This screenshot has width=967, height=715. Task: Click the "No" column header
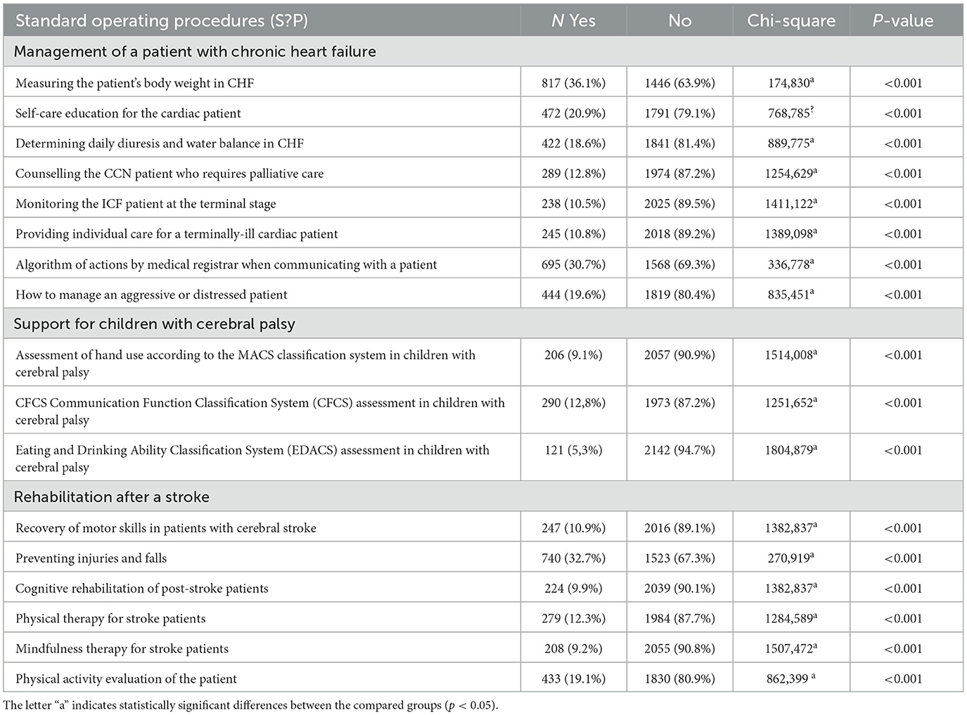(x=679, y=20)
